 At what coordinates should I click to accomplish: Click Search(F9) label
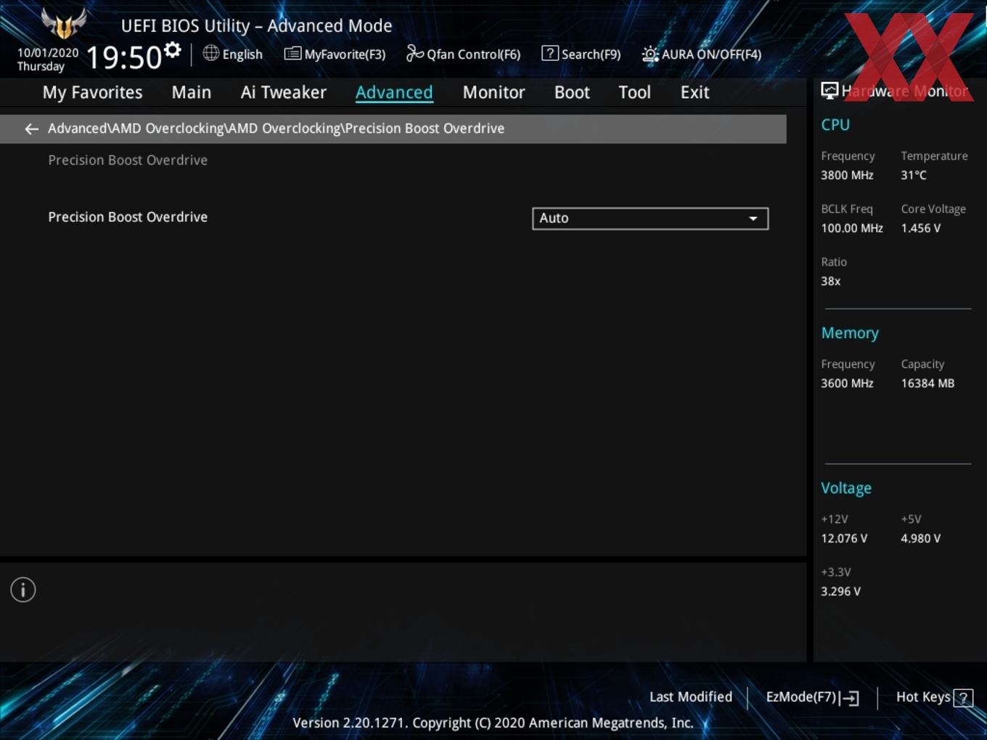pos(591,54)
